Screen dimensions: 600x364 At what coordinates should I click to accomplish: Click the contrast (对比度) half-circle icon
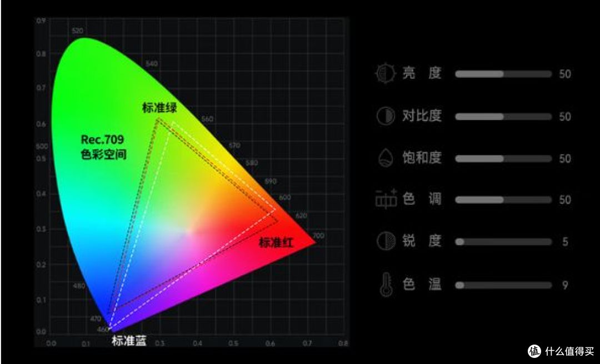(386, 116)
